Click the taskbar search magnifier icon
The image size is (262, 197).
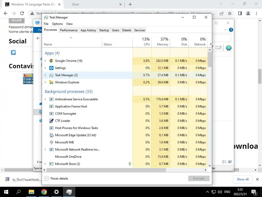click(18, 192)
